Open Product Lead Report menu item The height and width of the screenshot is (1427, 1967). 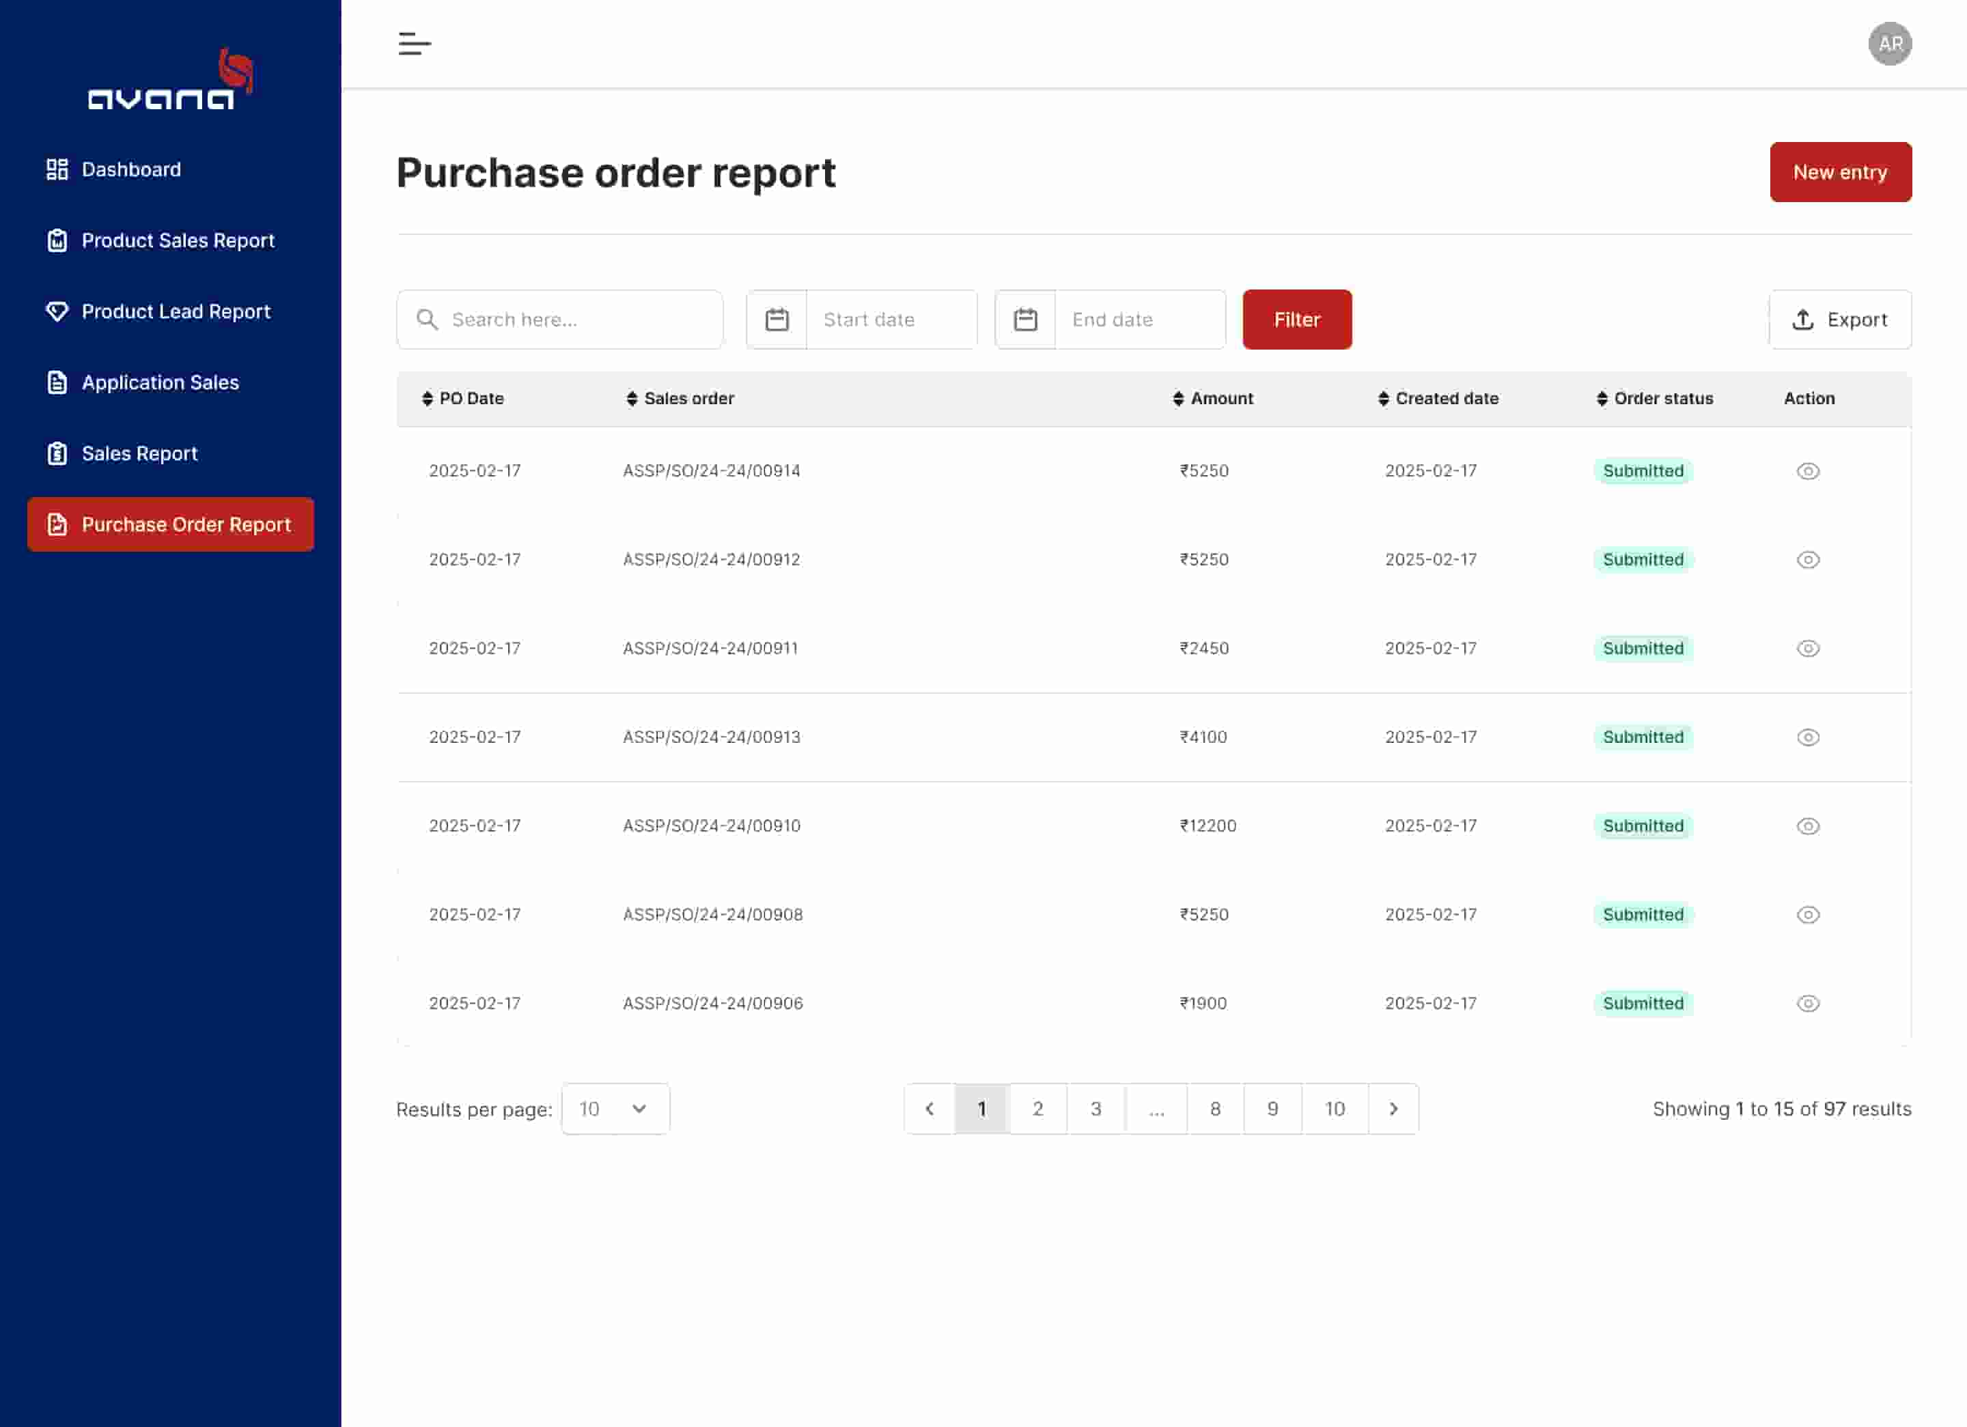pos(176,312)
